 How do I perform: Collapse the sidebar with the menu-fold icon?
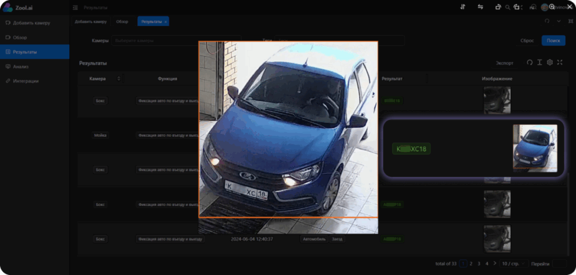tap(75, 7)
